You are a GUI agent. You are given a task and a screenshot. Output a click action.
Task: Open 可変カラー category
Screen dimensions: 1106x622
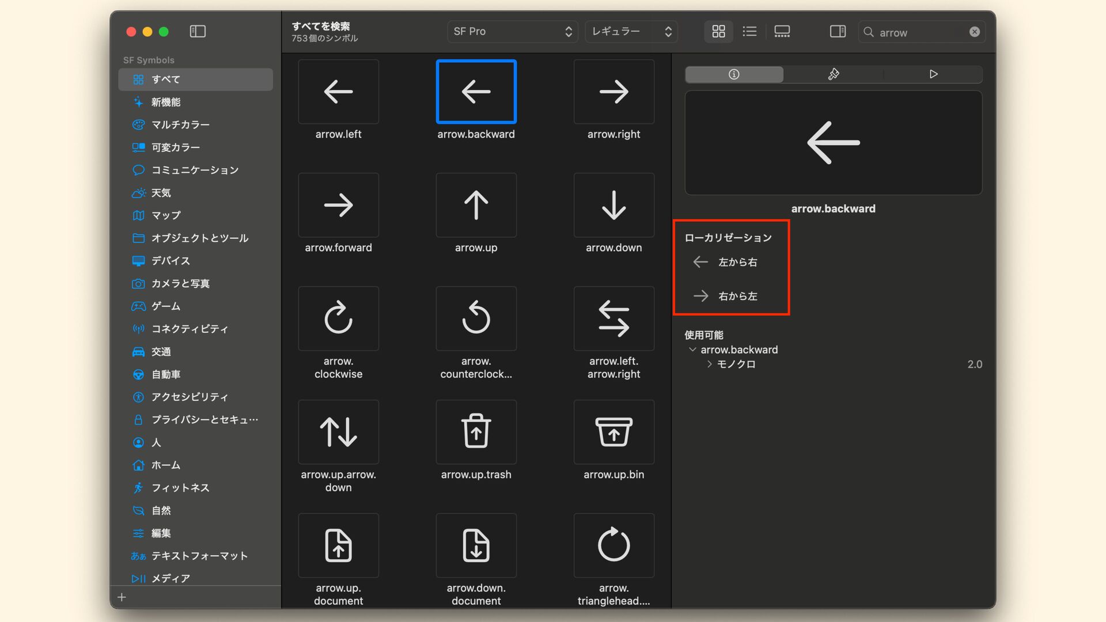pos(195,147)
